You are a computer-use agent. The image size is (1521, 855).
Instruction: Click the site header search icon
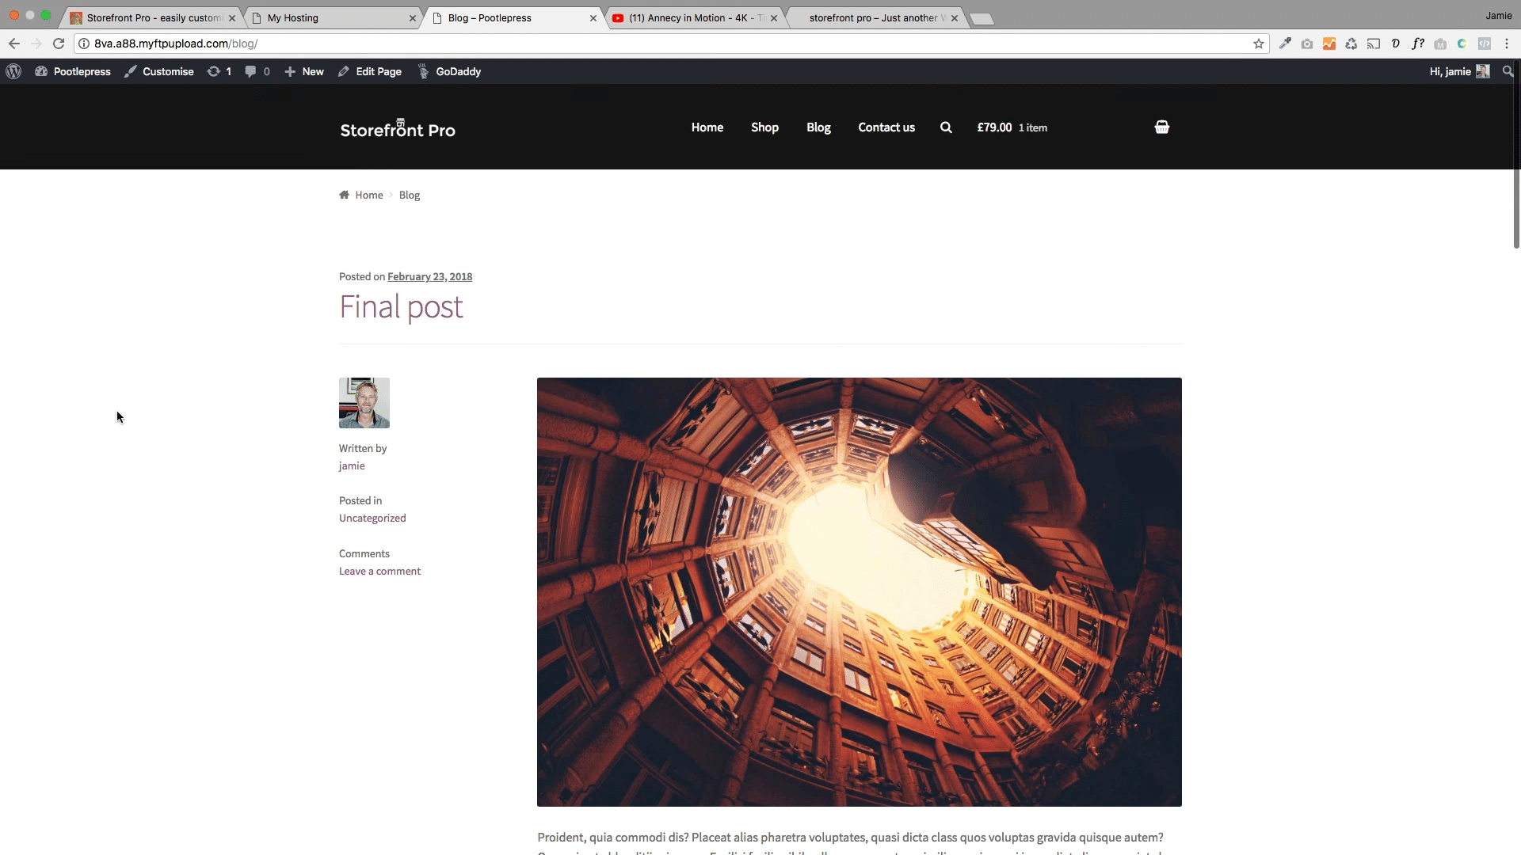pos(946,127)
